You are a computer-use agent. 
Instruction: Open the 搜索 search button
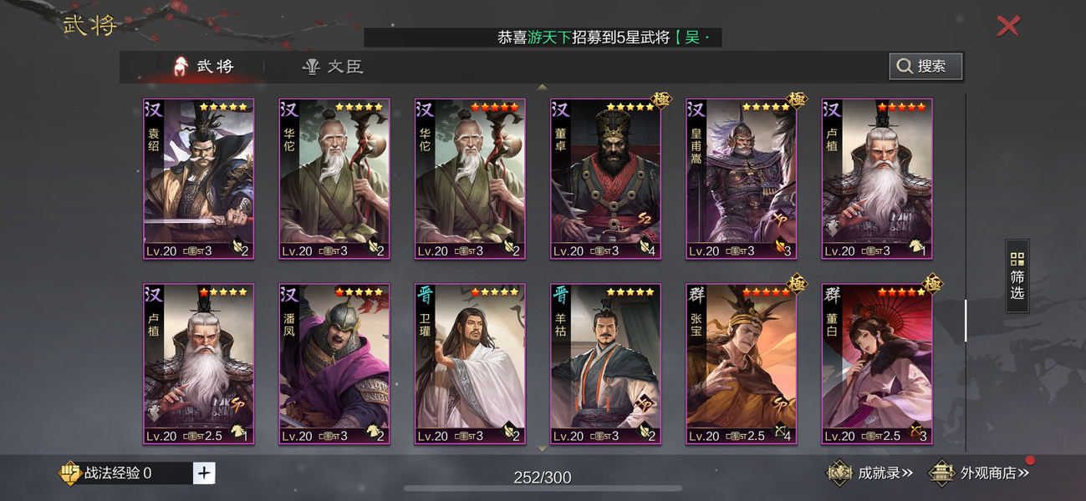click(925, 66)
